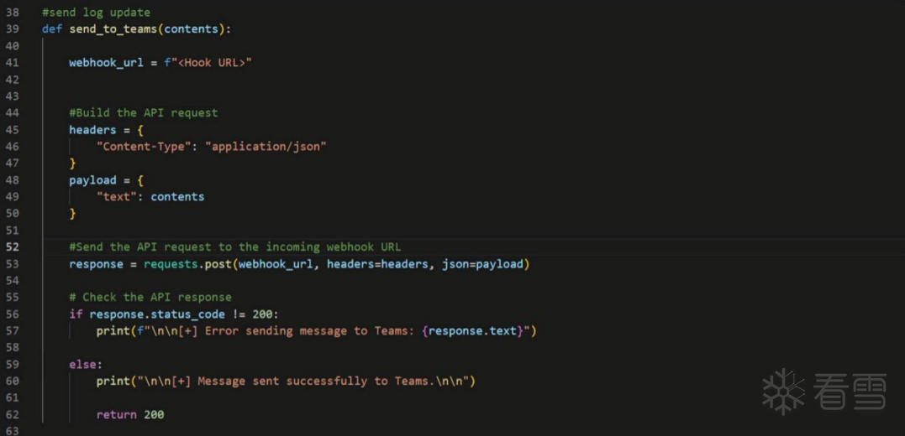Screen dimensions: 905x436
Task: Click the contents parameter in the def line
Action: 191,29
